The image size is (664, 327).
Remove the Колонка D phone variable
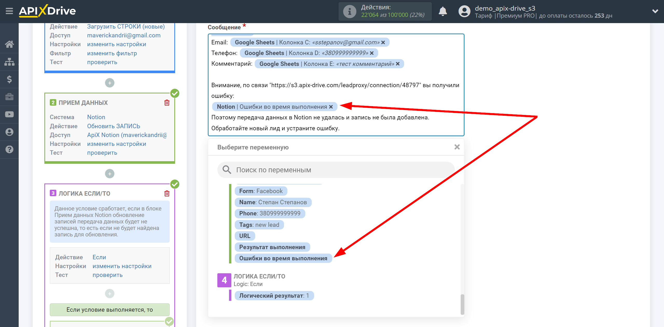click(372, 53)
